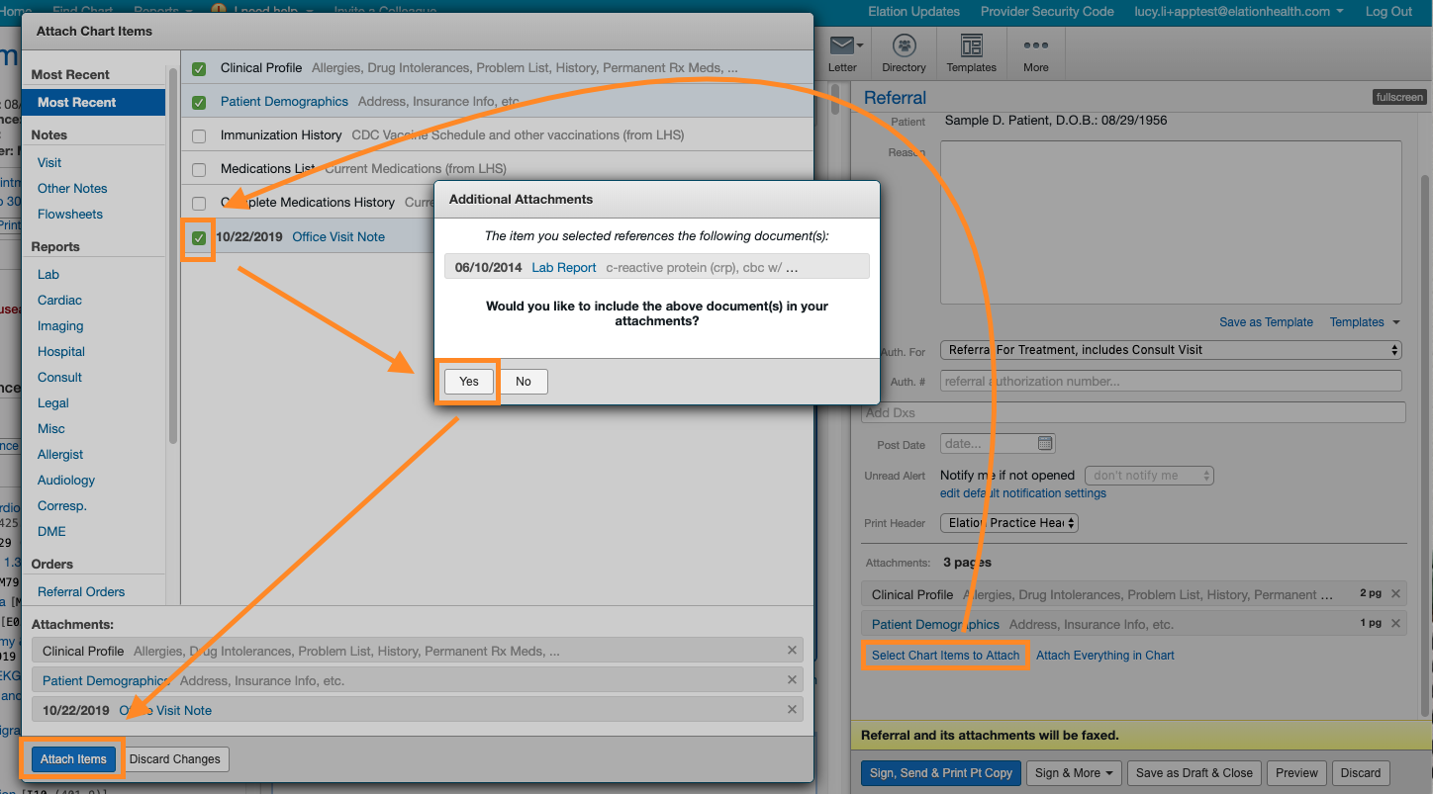Screen dimensions: 1433x794
Task: Open Other Notes category
Action: click(72, 188)
